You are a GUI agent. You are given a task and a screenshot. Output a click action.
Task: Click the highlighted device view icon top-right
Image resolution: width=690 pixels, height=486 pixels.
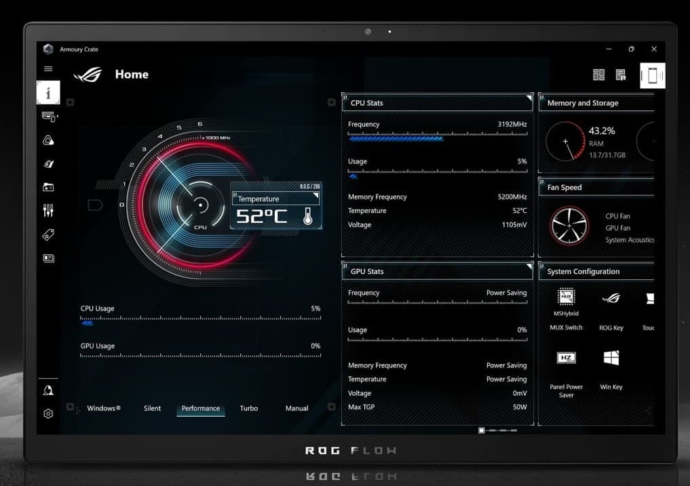pyautogui.click(x=652, y=76)
